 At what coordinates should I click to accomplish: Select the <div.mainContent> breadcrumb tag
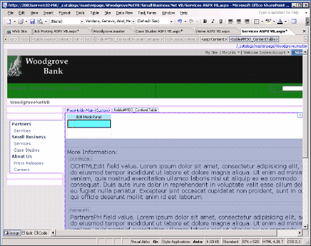point(182,39)
